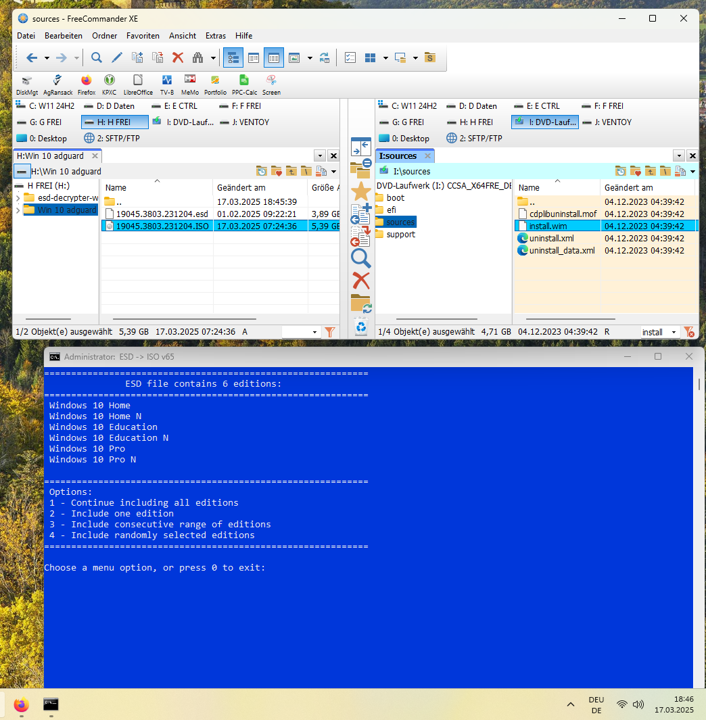706x720 pixels.
Task: Launch TV-B shortcut
Action: click(167, 85)
